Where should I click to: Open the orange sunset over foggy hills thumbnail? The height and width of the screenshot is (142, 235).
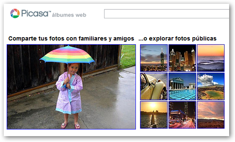211,58
